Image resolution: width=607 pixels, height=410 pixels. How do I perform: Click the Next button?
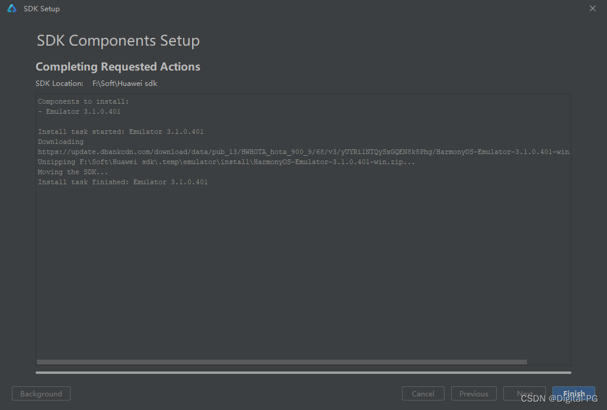click(x=524, y=393)
